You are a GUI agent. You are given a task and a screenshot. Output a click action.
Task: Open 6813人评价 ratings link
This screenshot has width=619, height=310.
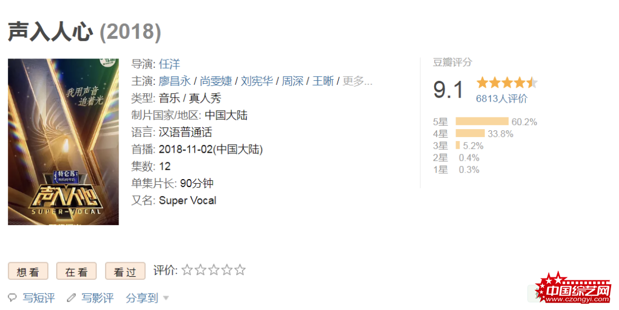pyautogui.click(x=502, y=99)
